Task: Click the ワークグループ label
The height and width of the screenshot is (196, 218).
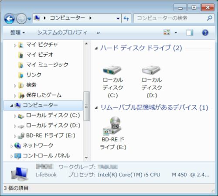Action: [x=77, y=167]
